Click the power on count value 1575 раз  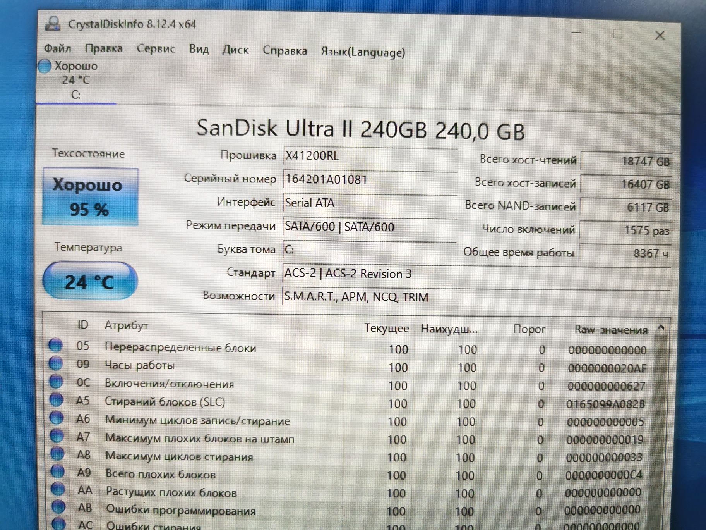tap(625, 231)
